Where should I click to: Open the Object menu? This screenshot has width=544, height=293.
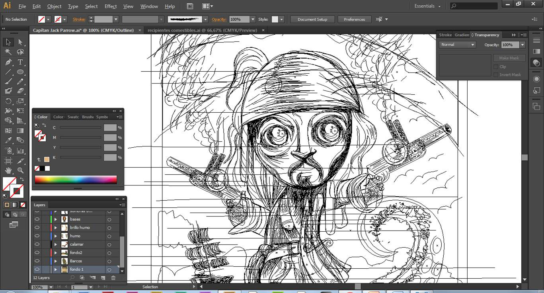(54, 6)
